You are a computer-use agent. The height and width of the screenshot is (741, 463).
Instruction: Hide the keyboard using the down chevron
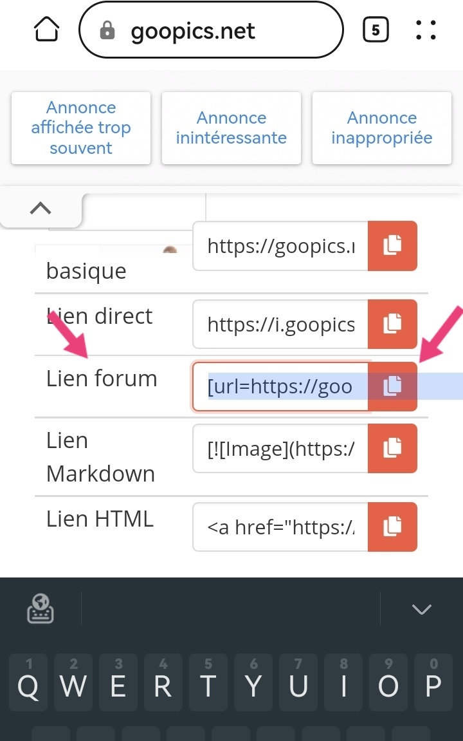pos(422,609)
